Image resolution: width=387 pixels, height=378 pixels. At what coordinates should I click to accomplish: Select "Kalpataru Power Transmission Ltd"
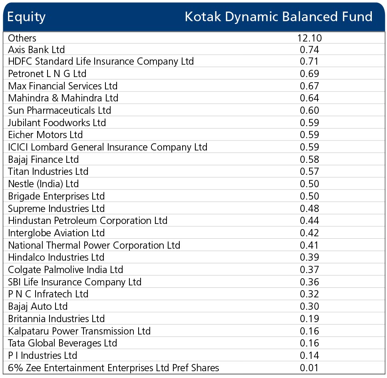[x=79, y=331]
